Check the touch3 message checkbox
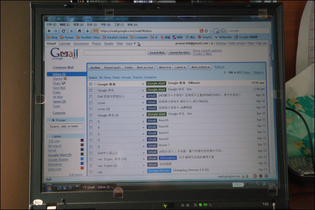This screenshot has height=210, width=315. (x=91, y=134)
